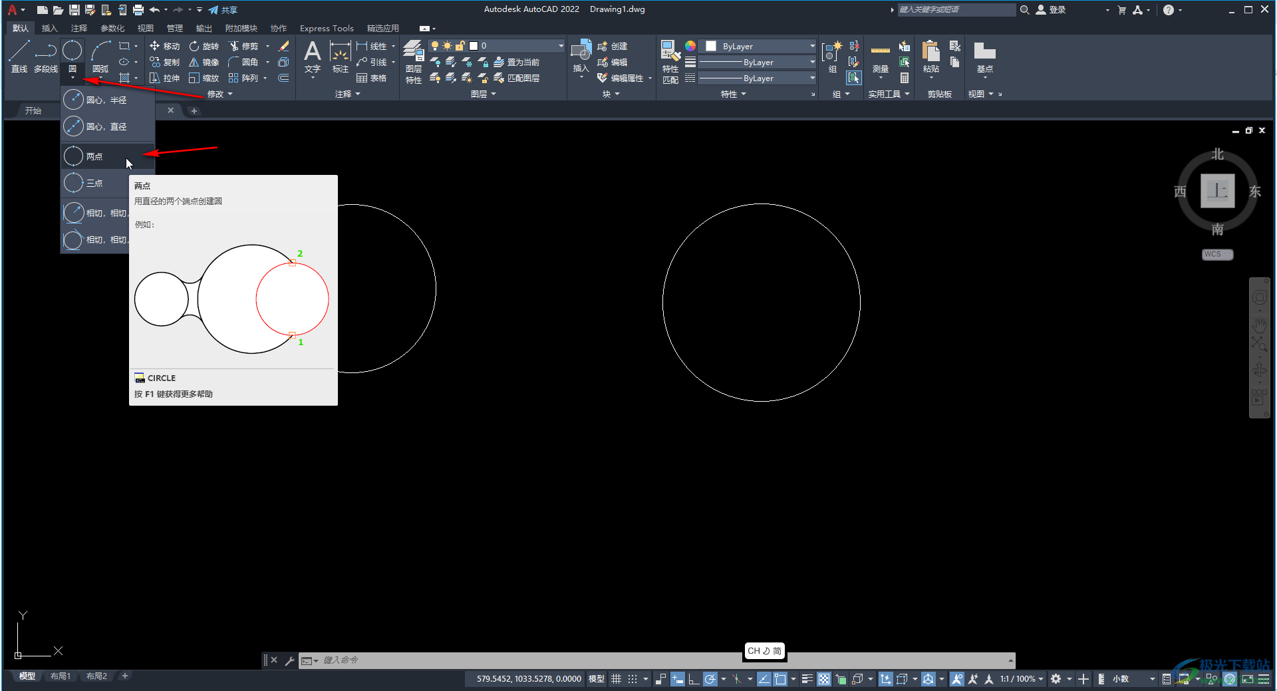Toggle object snap tracking in status bar
Screen dimensions: 1277x691
[764, 679]
